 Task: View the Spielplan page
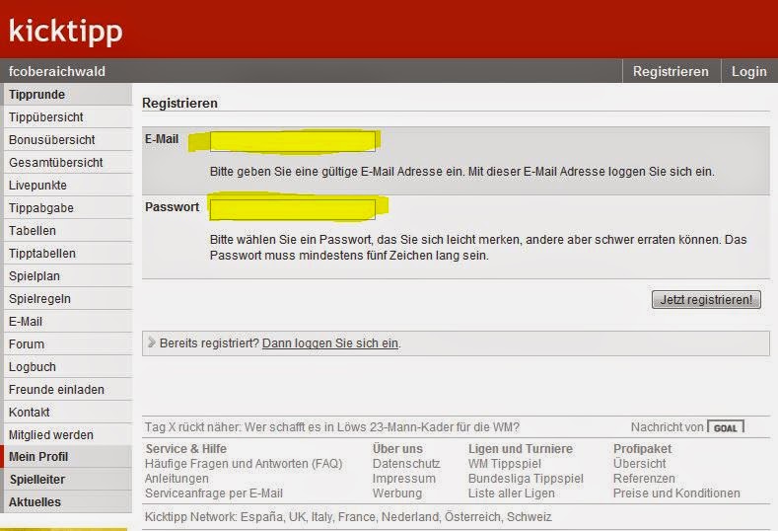coord(67,276)
